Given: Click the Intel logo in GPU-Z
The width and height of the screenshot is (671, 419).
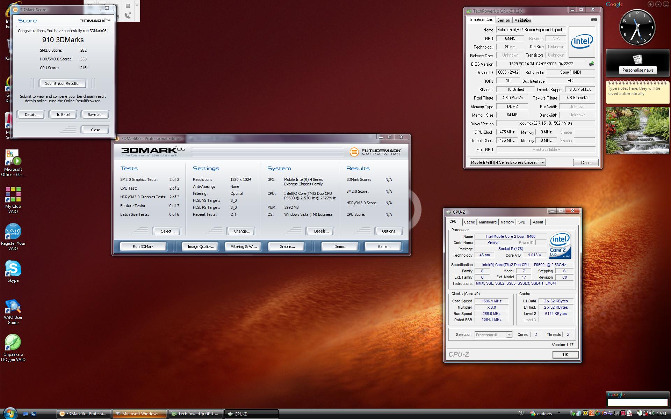Looking at the screenshot, I should pos(582,42).
